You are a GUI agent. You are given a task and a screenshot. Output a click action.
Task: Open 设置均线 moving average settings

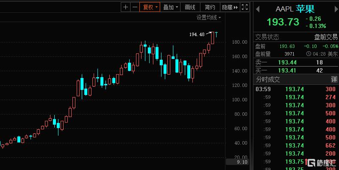[x=208, y=17]
